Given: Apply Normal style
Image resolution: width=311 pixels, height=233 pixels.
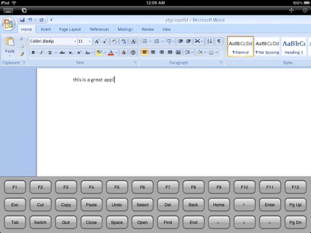Looking at the screenshot, I should click(240, 47).
